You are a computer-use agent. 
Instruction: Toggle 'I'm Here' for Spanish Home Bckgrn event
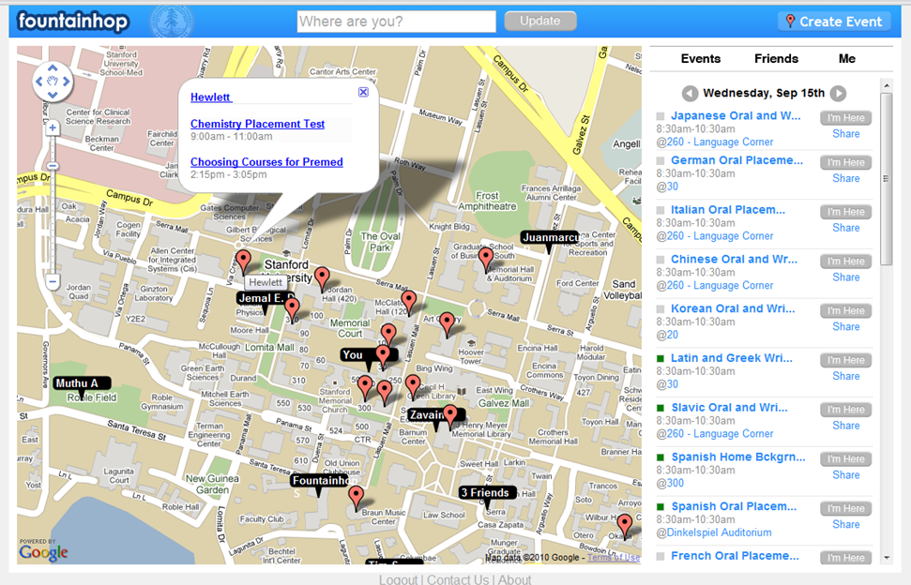pyautogui.click(x=845, y=459)
